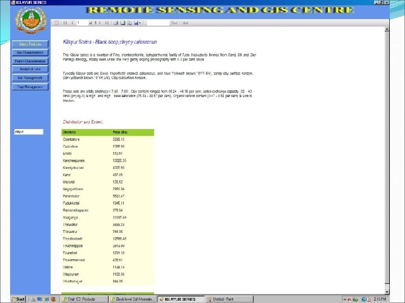This screenshot has width=405, height=303.
Task: Click the 'Kancheepuram' district row
Action: pos(107,161)
